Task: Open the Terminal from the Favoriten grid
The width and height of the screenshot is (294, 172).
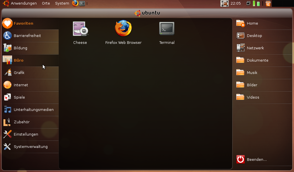Action: (167, 33)
